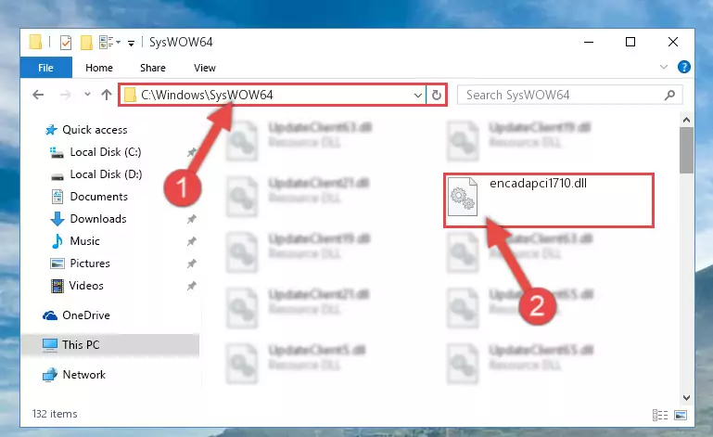Click the New folder icon in title bar
This screenshot has height=437, width=713.
coord(86,43)
